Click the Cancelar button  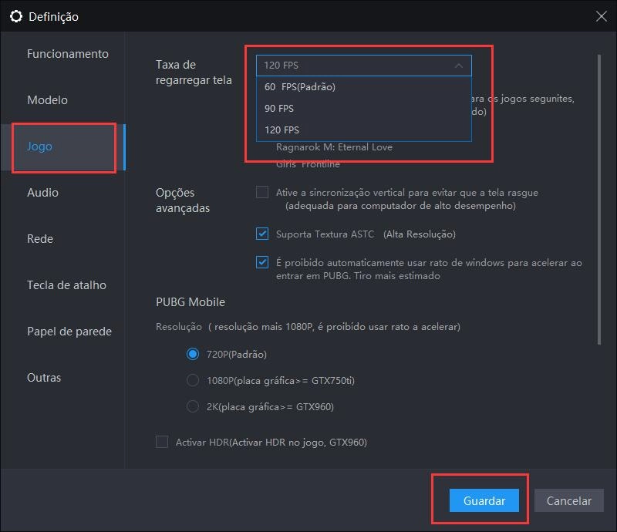(568, 500)
